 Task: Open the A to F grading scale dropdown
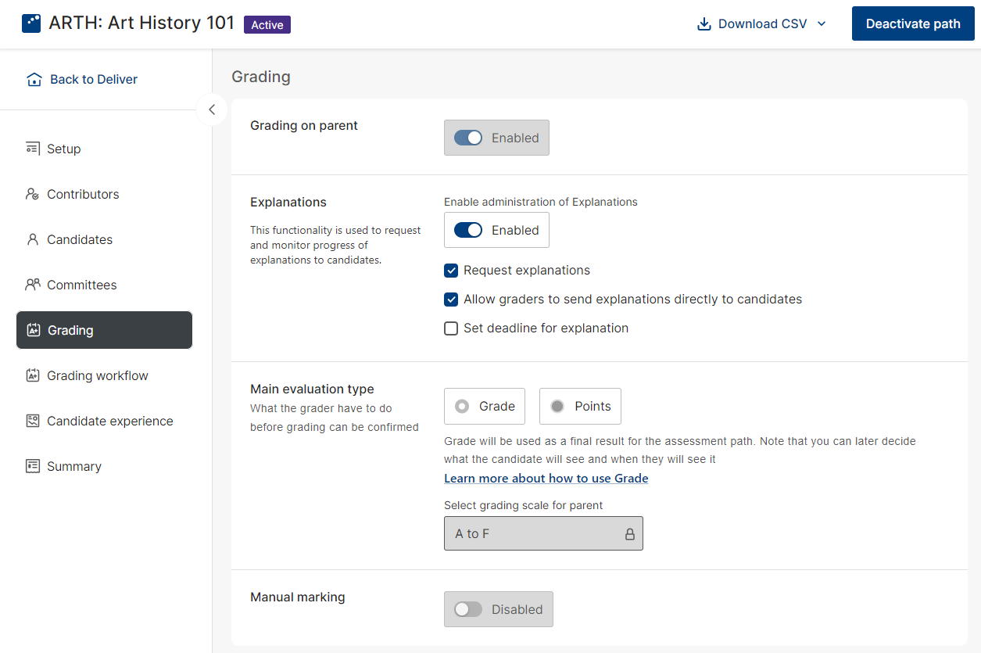click(543, 533)
